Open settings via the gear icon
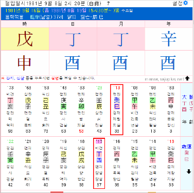Image resolution: width=194 pixels, height=193 pixels. pyautogui.click(x=186, y=3)
